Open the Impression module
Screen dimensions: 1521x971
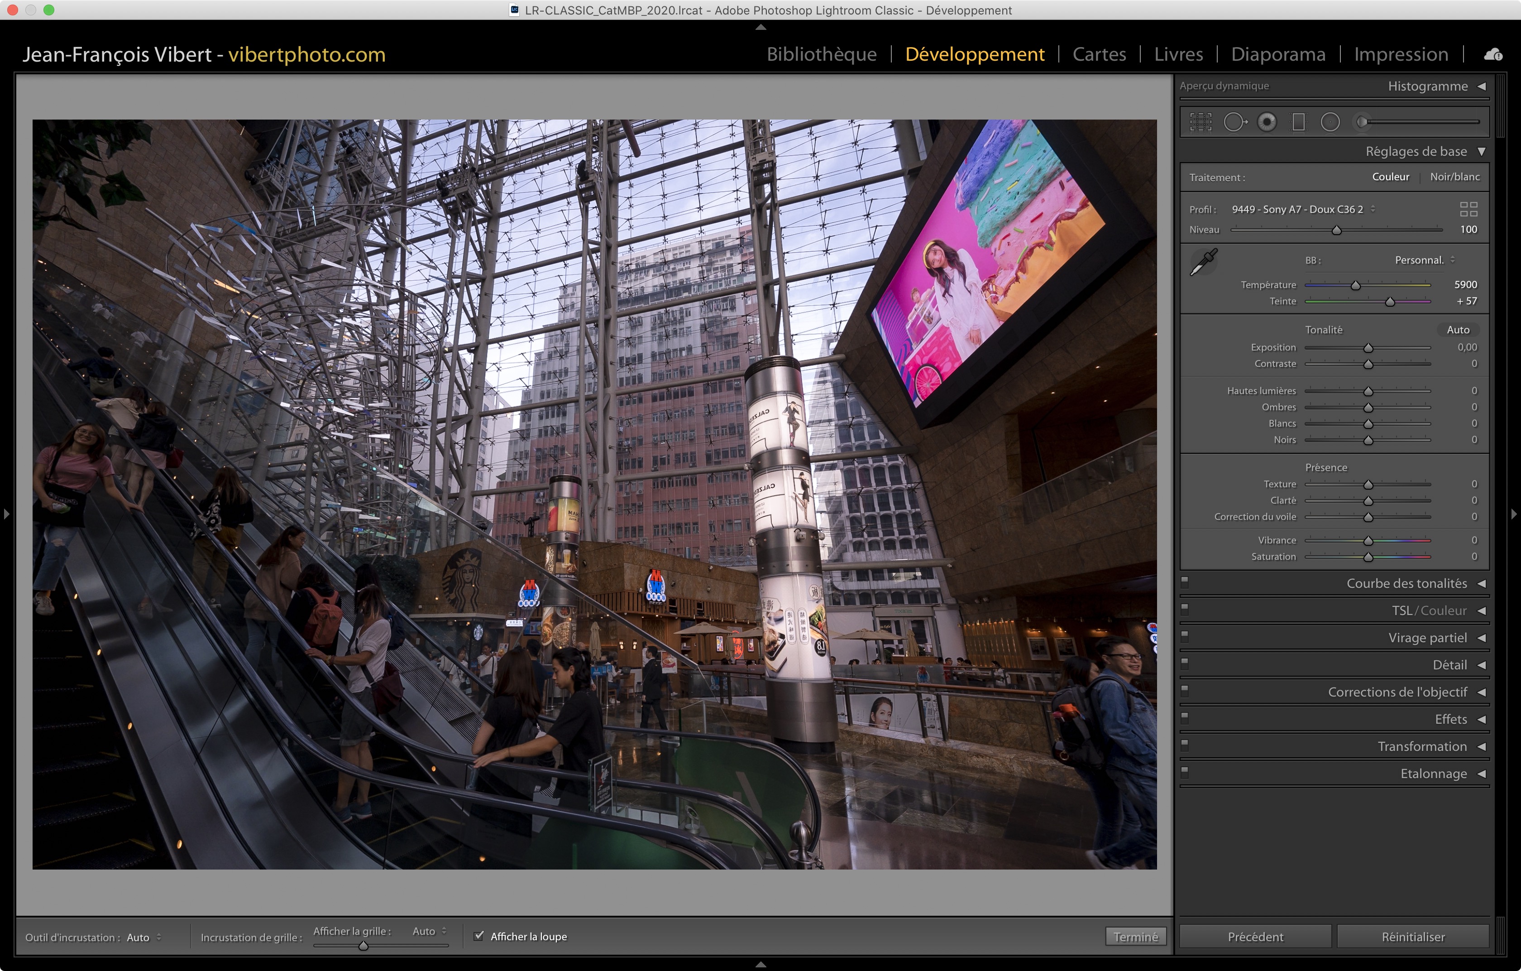pos(1400,54)
